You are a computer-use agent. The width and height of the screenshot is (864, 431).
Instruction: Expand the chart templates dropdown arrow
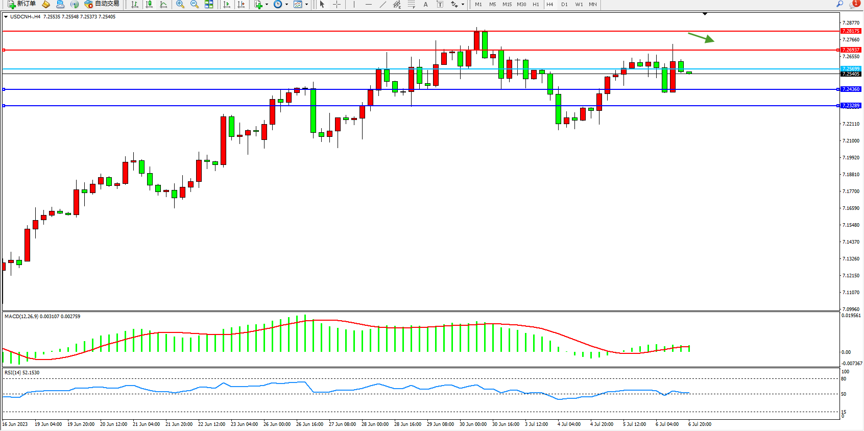[306, 5]
